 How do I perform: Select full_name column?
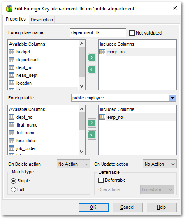[26, 133]
